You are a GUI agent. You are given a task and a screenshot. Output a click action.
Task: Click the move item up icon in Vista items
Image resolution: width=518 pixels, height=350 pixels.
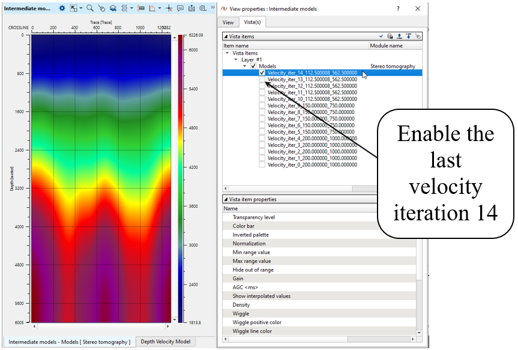pos(399,37)
